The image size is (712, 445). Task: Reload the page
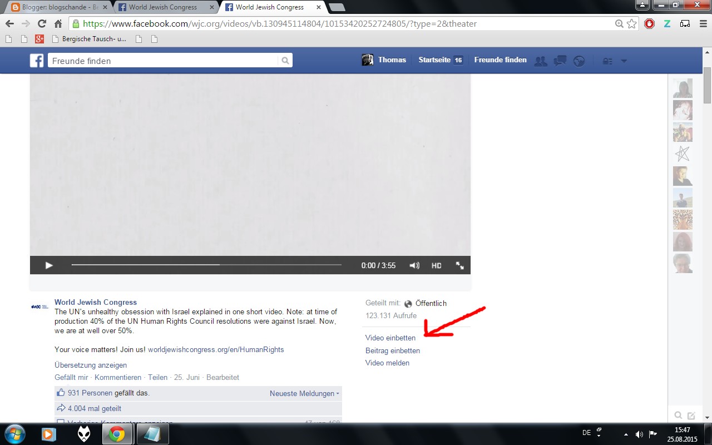(42, 24)
